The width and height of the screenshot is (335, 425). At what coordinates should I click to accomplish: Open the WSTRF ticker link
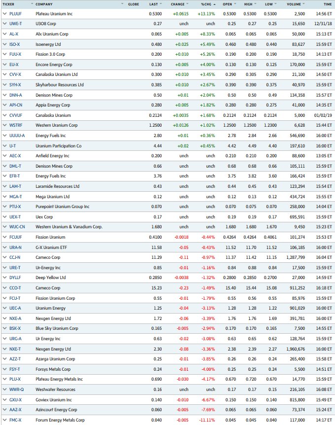[16, 125]
